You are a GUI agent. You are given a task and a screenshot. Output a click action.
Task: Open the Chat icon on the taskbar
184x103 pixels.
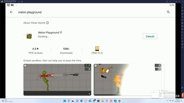point(77,101)
